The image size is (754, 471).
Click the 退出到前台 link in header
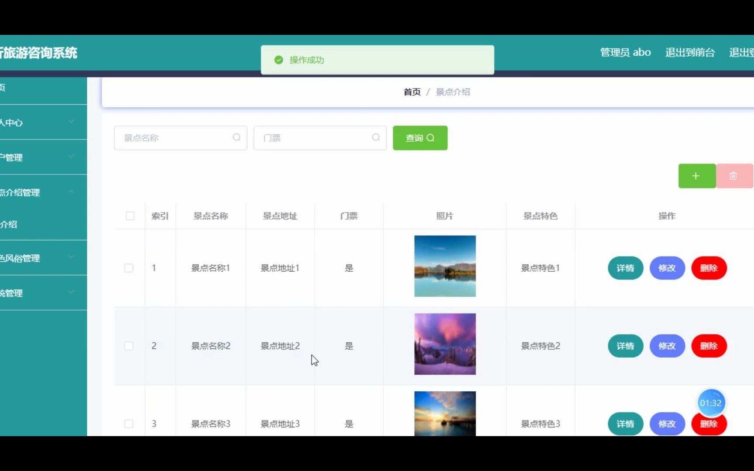690,52
